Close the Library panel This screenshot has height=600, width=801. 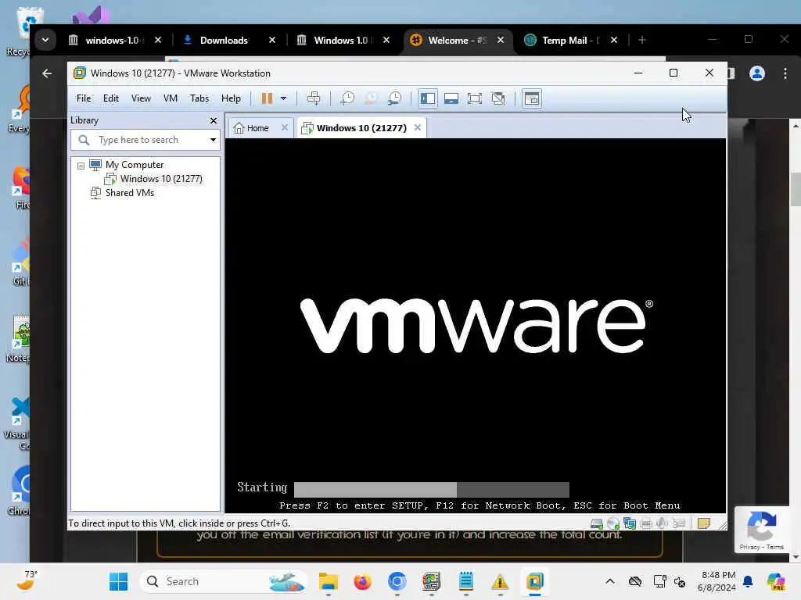(214, 120)
